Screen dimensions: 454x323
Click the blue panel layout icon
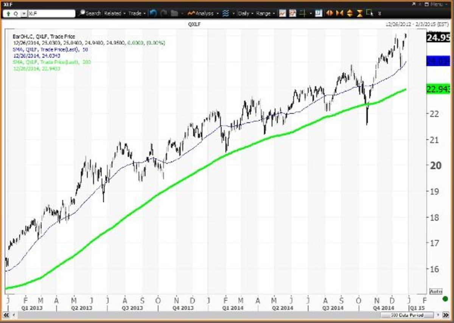click(319, 13)
